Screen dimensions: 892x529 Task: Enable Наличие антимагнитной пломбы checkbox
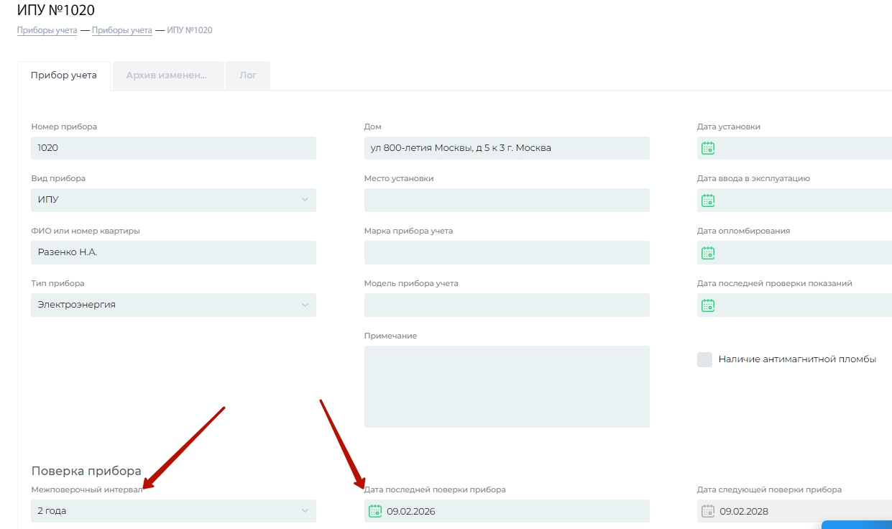[704, 359]
